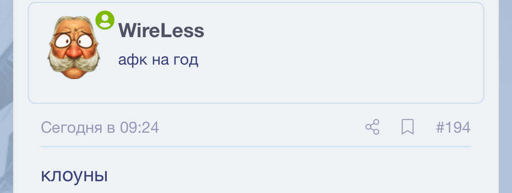Image resolution: width=512 pixels, height=193 pixels.
Task: Bookmark this post with the bookmark icon
Action: [x=407, y=128]
